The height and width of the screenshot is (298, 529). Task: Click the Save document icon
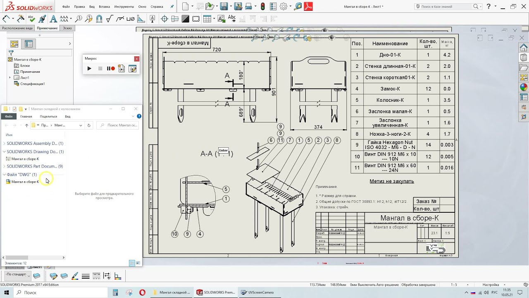tap(224, 6)
